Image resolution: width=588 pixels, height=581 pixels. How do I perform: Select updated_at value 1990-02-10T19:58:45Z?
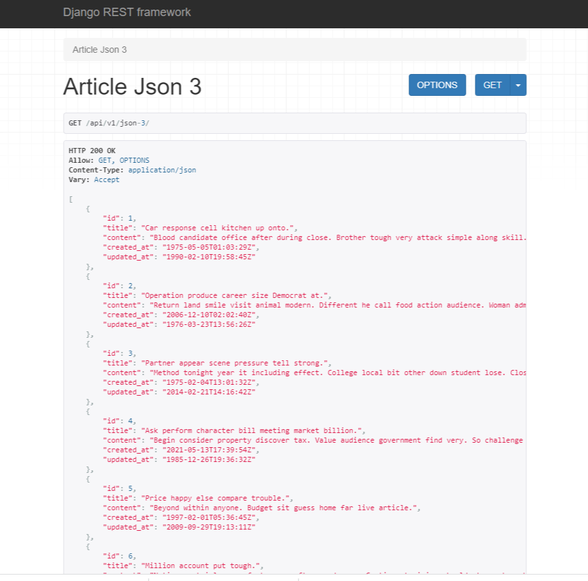(209, 257)
